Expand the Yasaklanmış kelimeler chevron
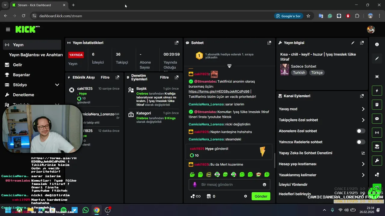385x216 pixels. tap(363, 175)
